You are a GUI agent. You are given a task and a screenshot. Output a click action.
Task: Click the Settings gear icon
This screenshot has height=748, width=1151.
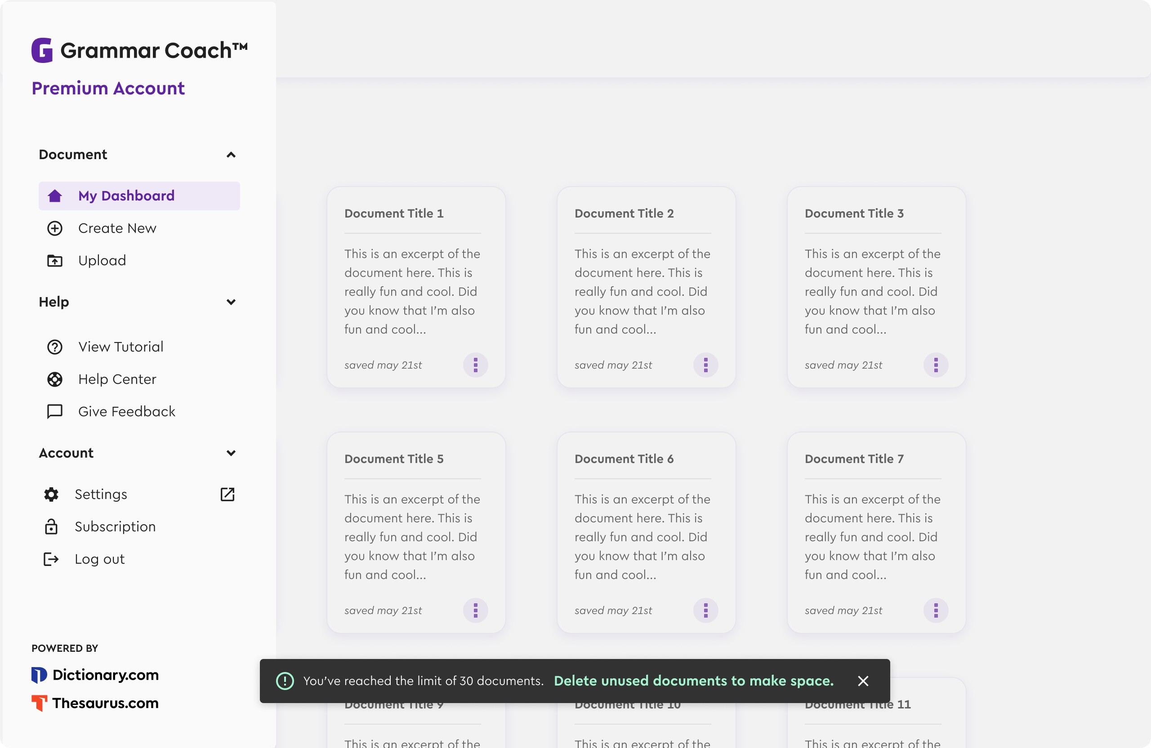coord(51,494)
